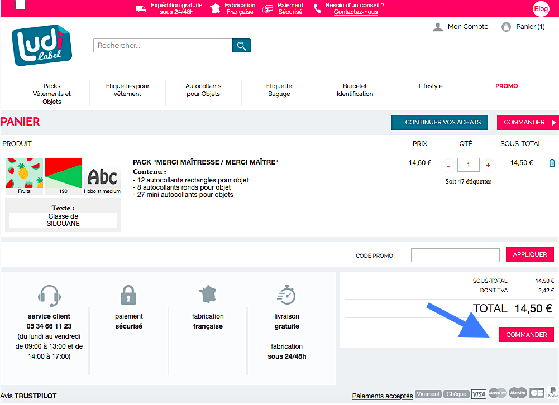Open Packs Vêtements et Objets menu
The width and height of the screenshot is (559, 405).
(52, 94)
